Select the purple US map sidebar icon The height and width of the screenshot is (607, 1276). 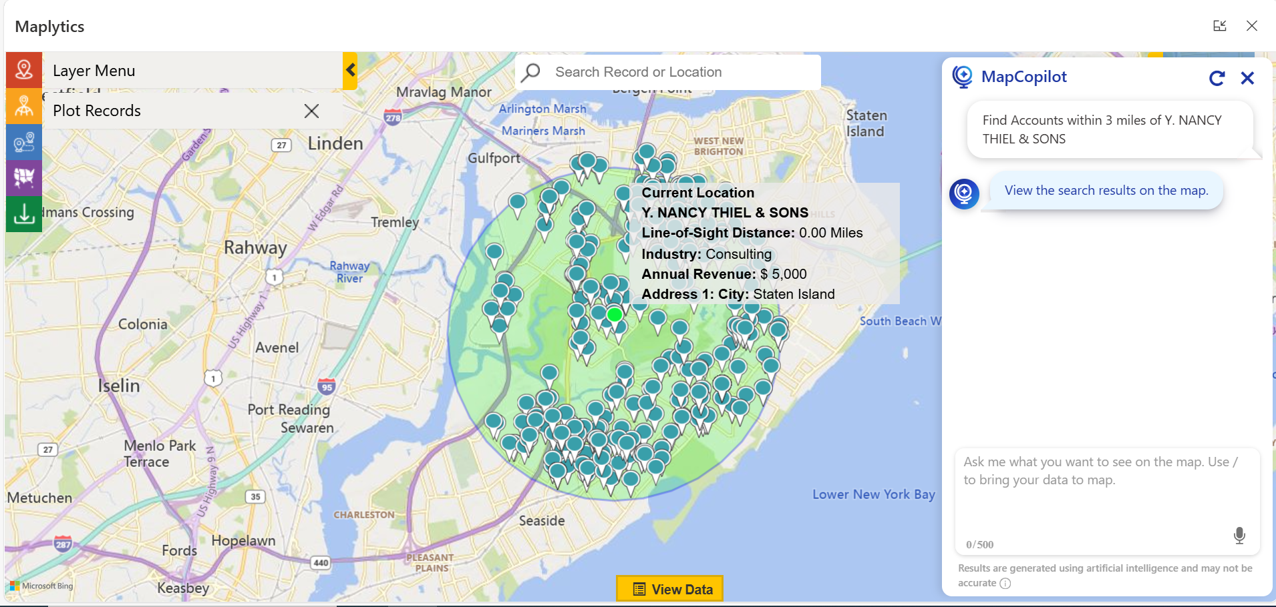coord(24,177)
